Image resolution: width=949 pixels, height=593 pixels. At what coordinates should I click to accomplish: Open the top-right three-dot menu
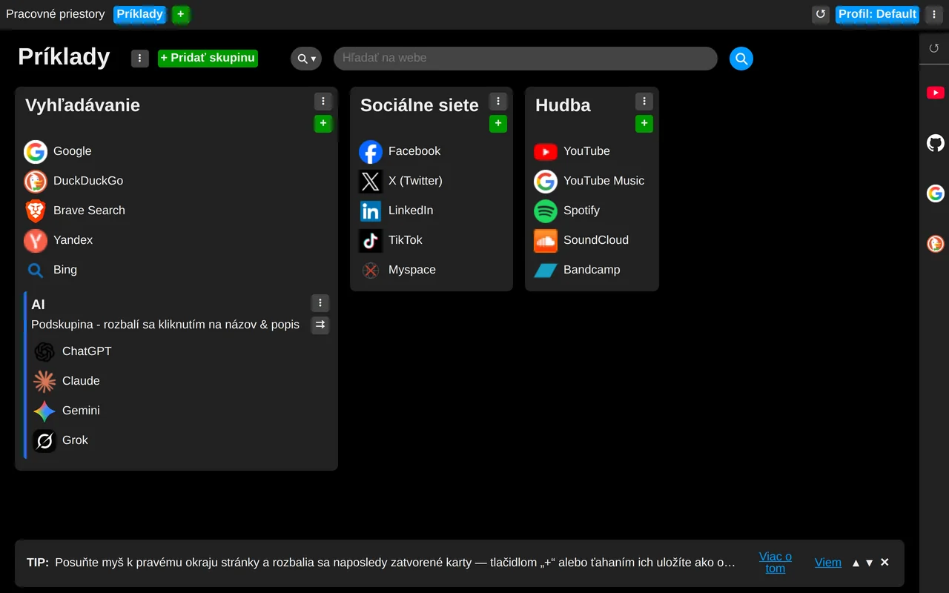pos(934,14)
